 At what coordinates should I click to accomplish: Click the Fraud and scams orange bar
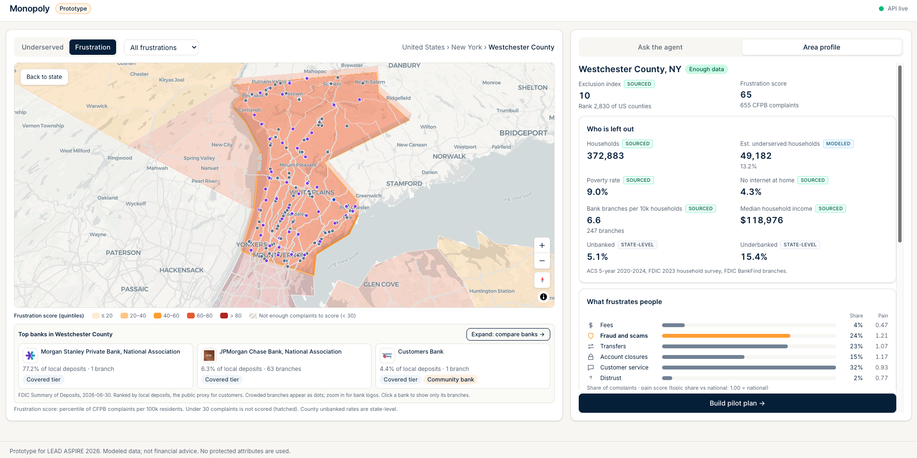726,336
